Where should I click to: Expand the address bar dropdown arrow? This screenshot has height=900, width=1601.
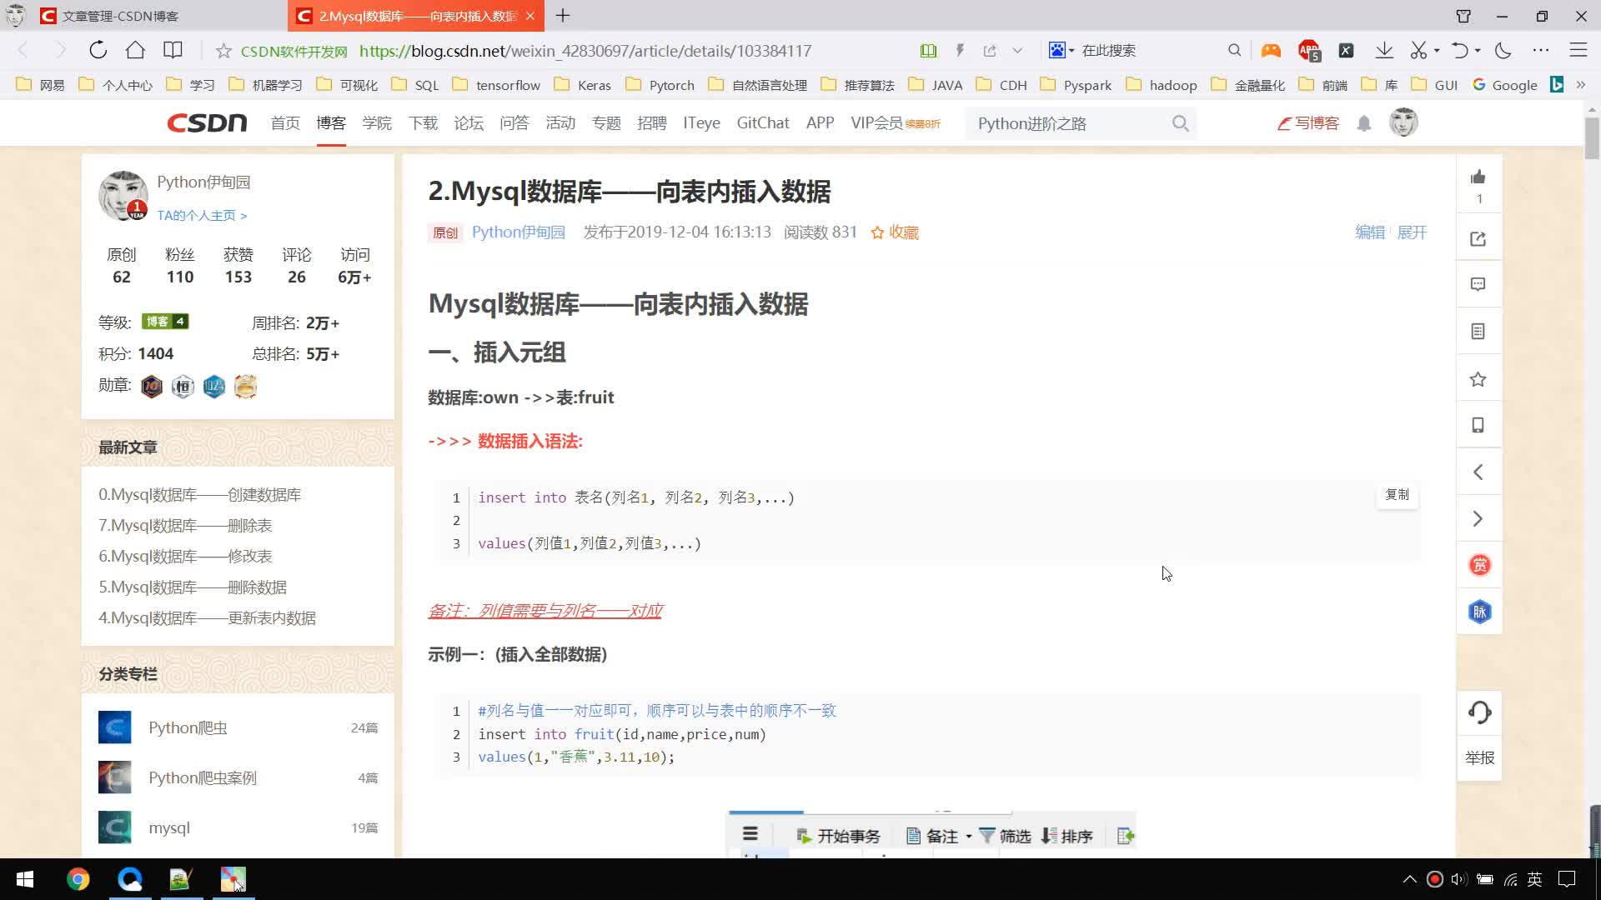pos(1017,51)
